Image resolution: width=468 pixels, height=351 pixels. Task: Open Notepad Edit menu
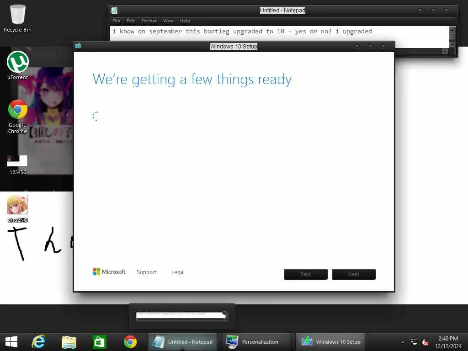click(x=130, y=21)
